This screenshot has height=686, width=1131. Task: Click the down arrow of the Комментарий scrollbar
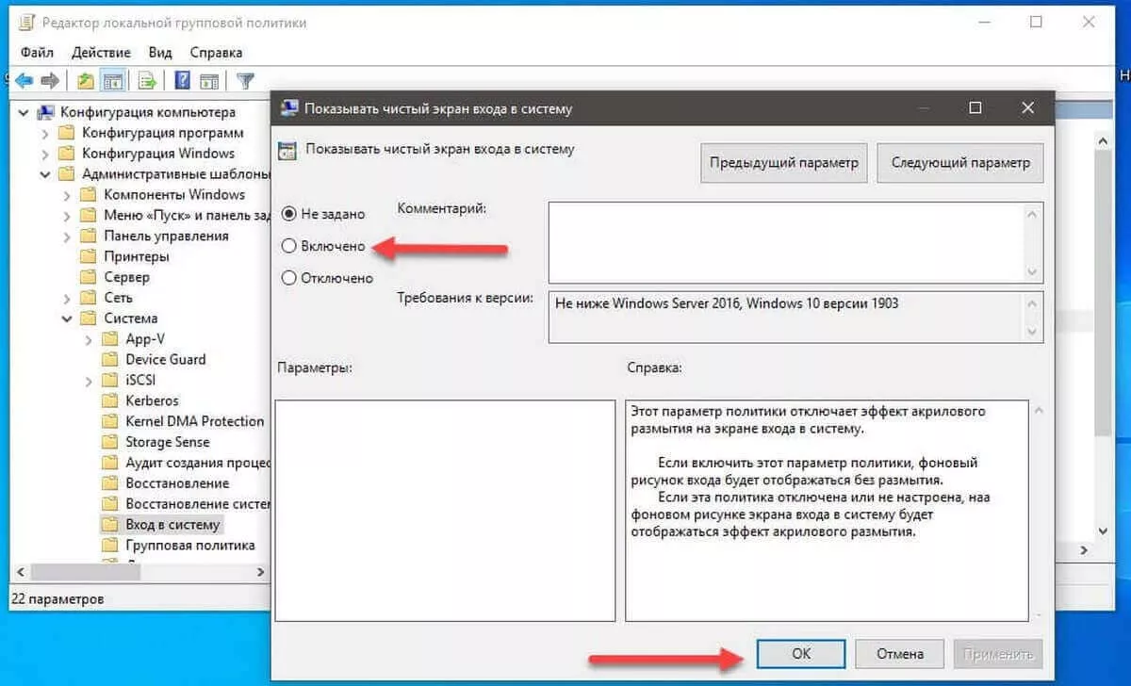[x=1034, y=272]
